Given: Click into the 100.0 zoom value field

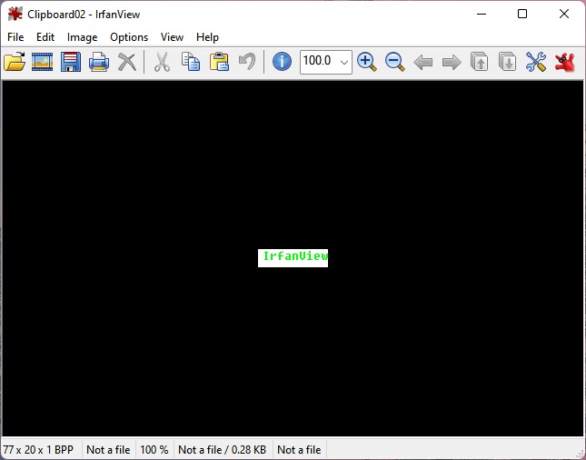Looking at the screenshot, I should click(318, 62).
